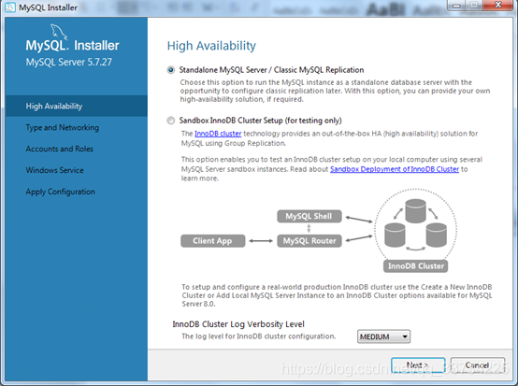
Task: Click the MySQL Installer title bar icon
Action: (10, 7)
